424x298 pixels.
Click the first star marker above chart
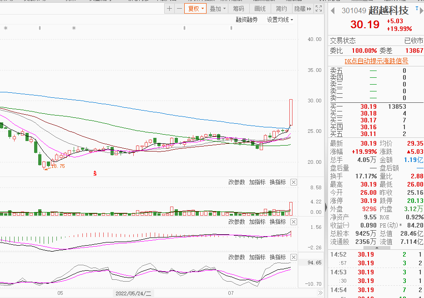pos(5,28)
